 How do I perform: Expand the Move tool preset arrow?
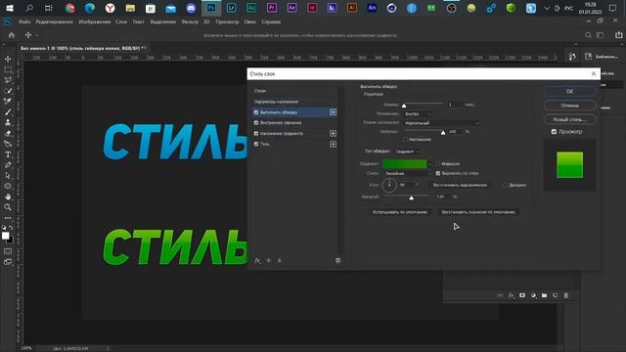(37, 35)
